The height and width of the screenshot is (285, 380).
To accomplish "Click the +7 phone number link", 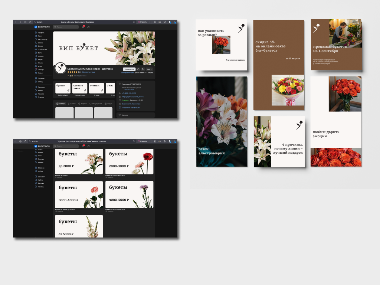I will click(x=127, y=93).
